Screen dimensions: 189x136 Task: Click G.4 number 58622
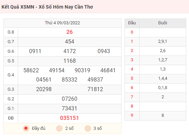click(x=31, y=70)
